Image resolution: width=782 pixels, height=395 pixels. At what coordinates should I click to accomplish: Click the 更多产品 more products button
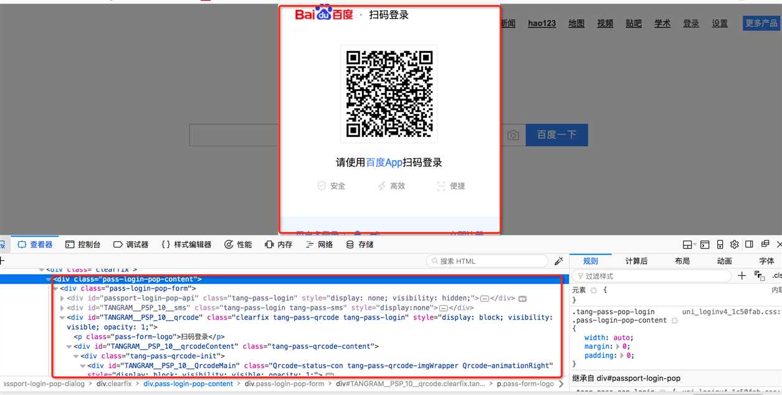click(x=761, y=24)
